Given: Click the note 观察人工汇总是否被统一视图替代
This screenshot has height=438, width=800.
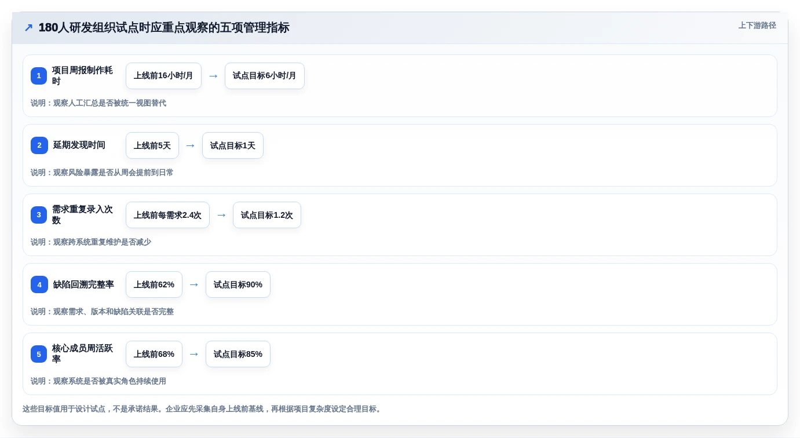Looking at the screenshot, I should (x=109, y=103).
